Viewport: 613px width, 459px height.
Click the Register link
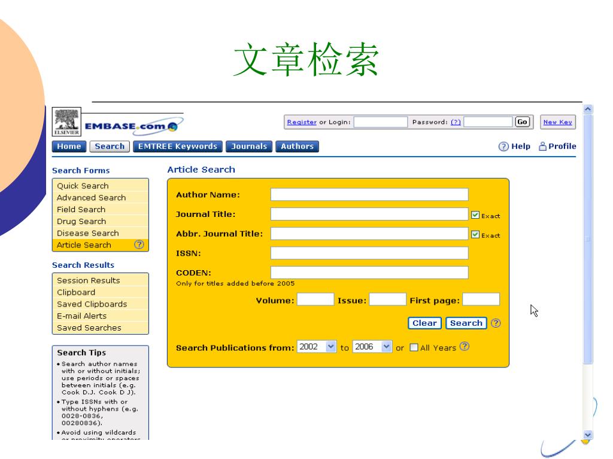302,122
